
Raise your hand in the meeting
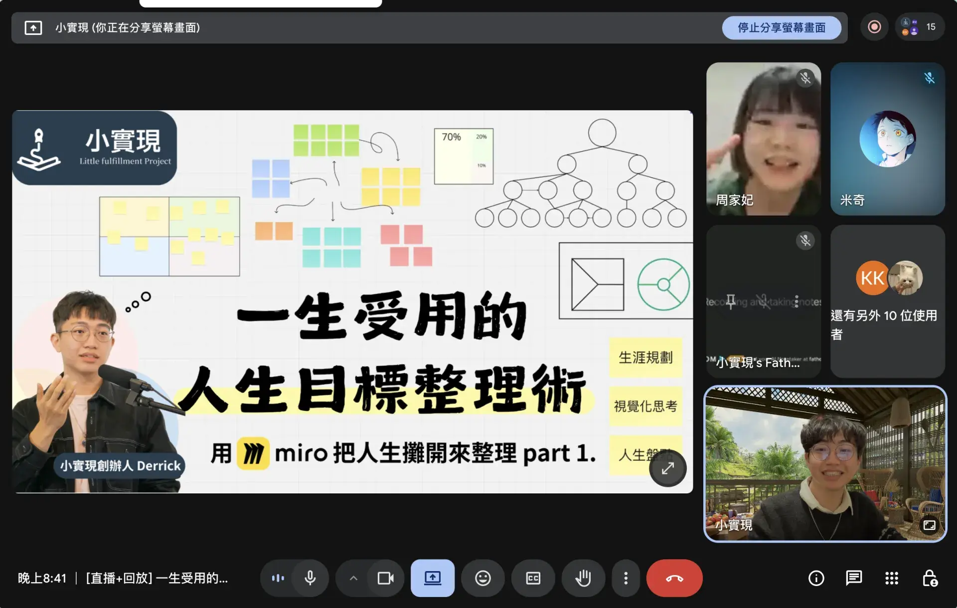pos(583,578)
